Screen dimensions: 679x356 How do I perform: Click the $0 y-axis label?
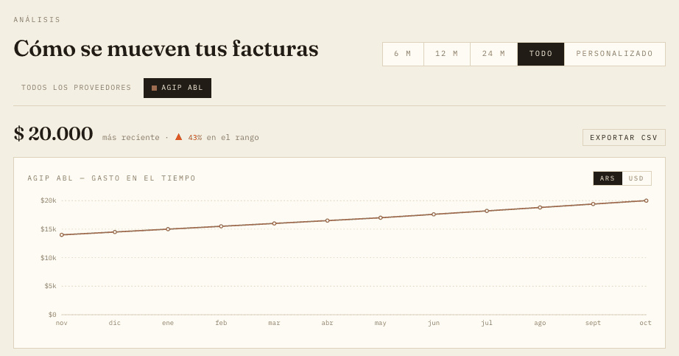[52, 315]
